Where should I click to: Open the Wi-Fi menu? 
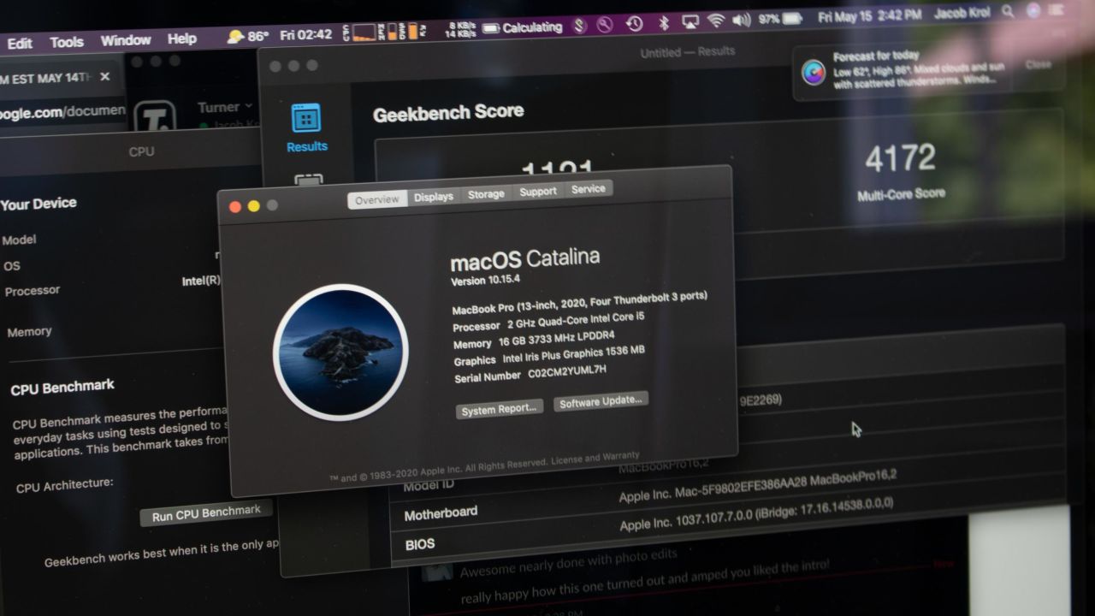coord(715,21)
